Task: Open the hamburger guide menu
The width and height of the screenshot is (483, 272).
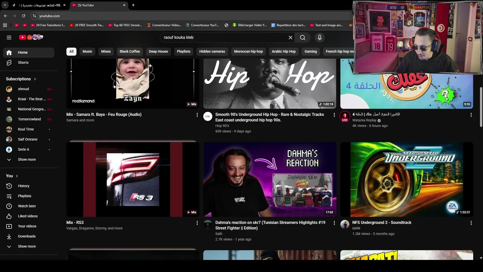Action: (9, 37)
